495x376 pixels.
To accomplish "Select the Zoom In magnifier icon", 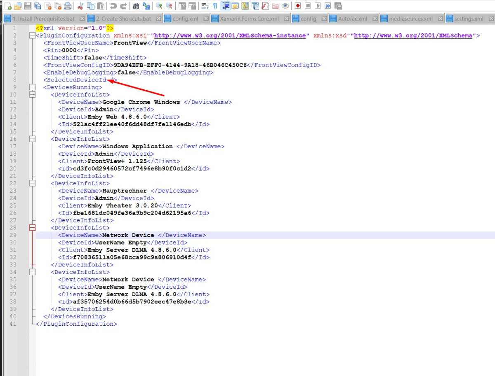I will pos(160,6).
